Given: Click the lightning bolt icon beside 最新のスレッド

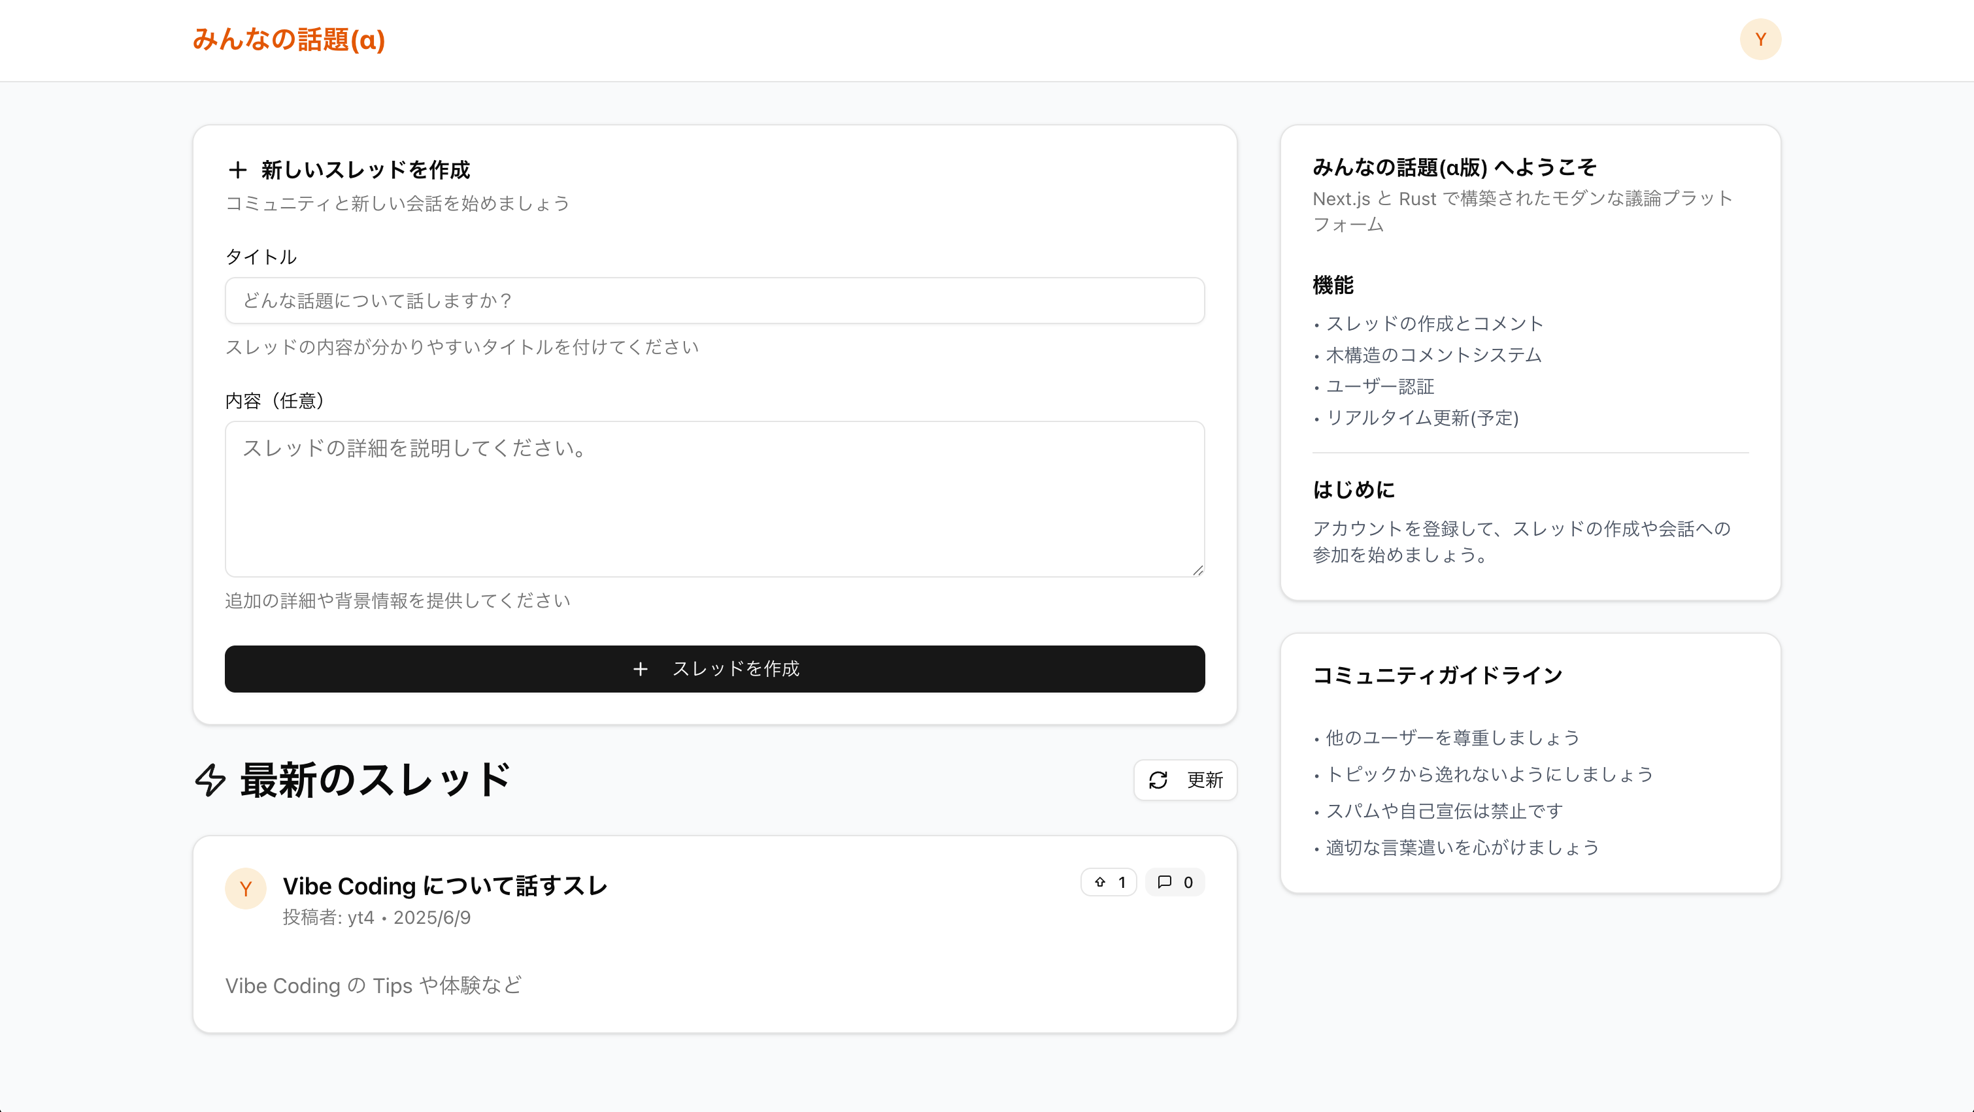Looking at the screenshot, I should (209, 780).
